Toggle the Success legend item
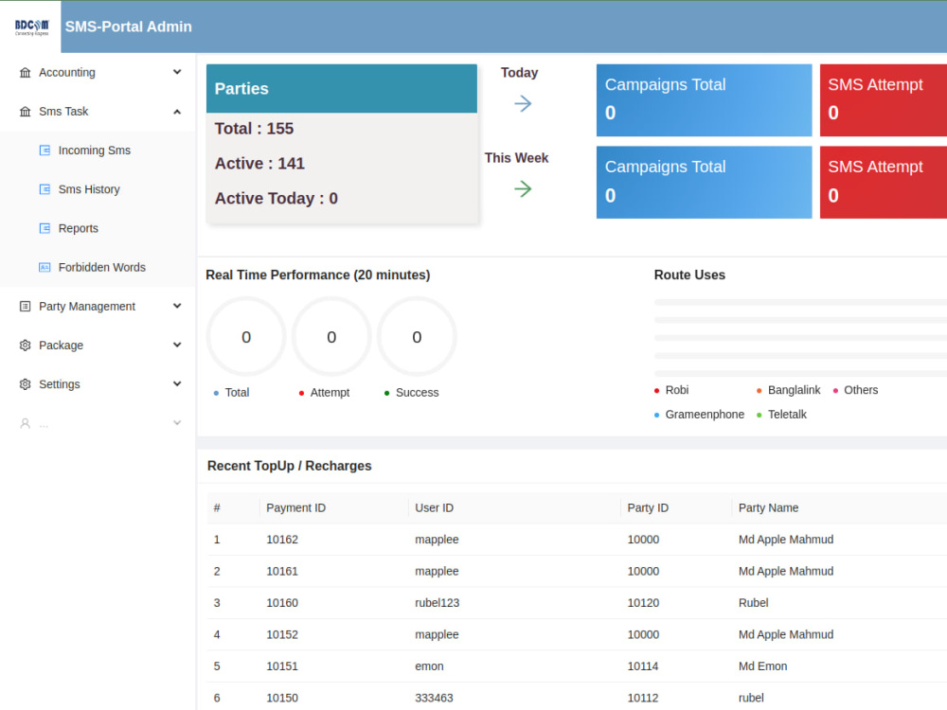 [412, 393]
